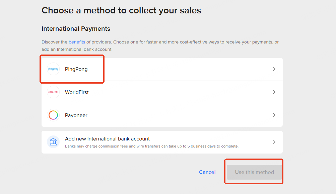Viewport: 336px width, 194px height.
Task: Pick the Payoneer provider name
Action: (76, 115)
